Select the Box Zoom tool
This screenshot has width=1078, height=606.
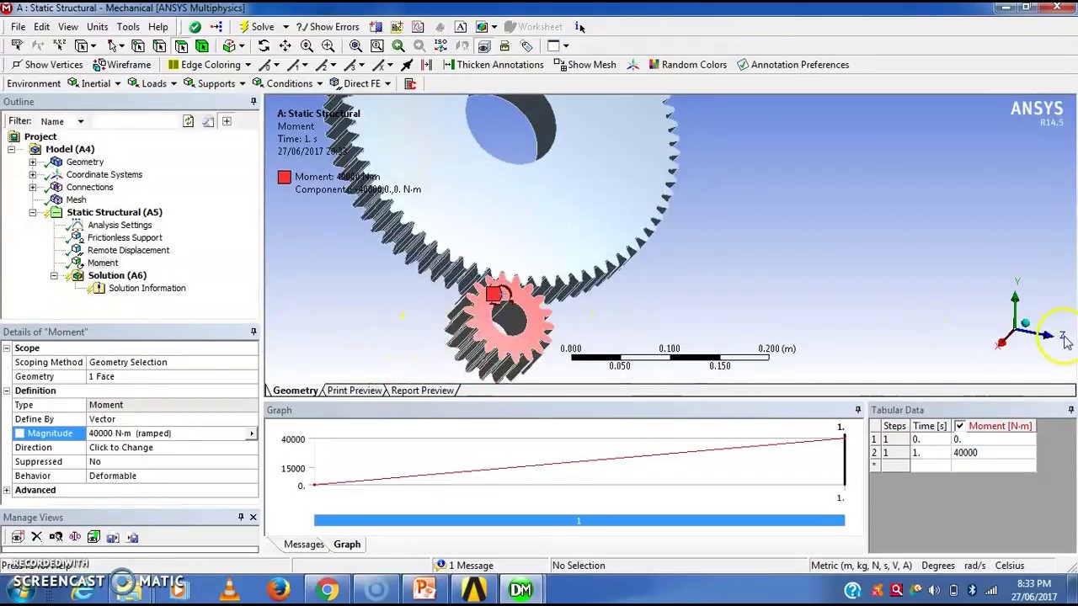click(x=328, y=45)
